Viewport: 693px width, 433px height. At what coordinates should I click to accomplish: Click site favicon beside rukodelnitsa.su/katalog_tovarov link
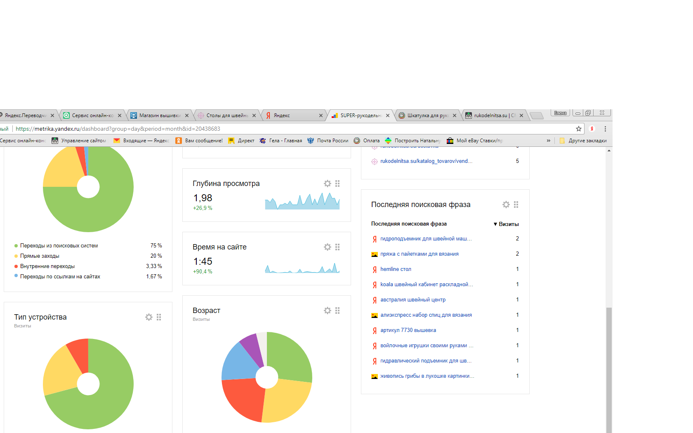tap(375, 162)
